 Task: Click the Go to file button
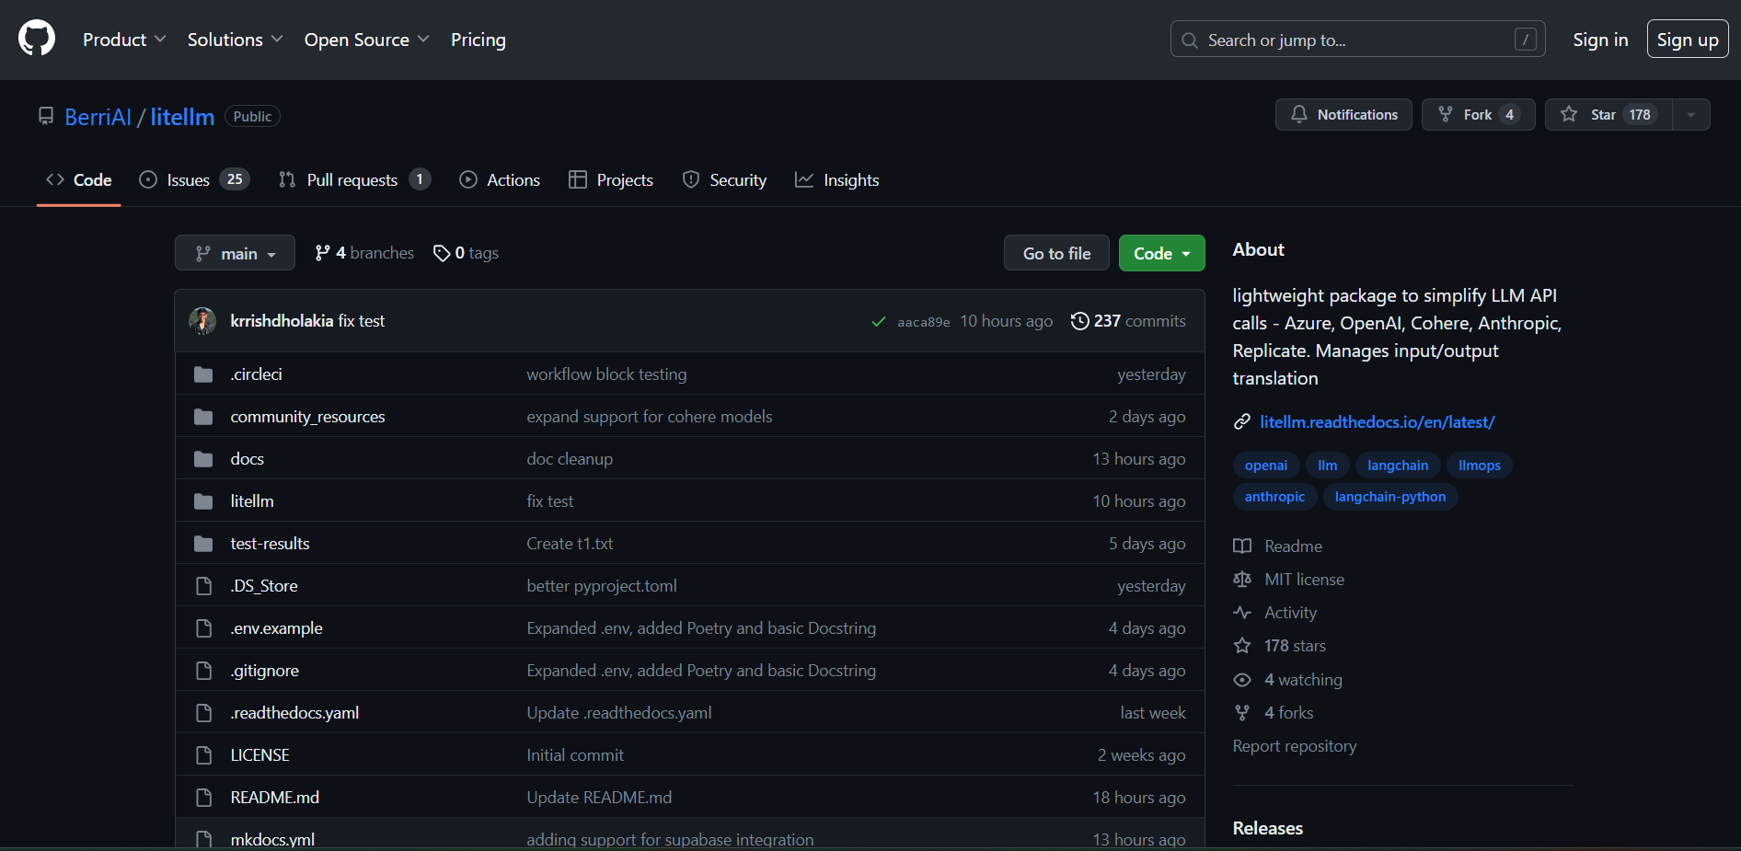pos(1056,253)
